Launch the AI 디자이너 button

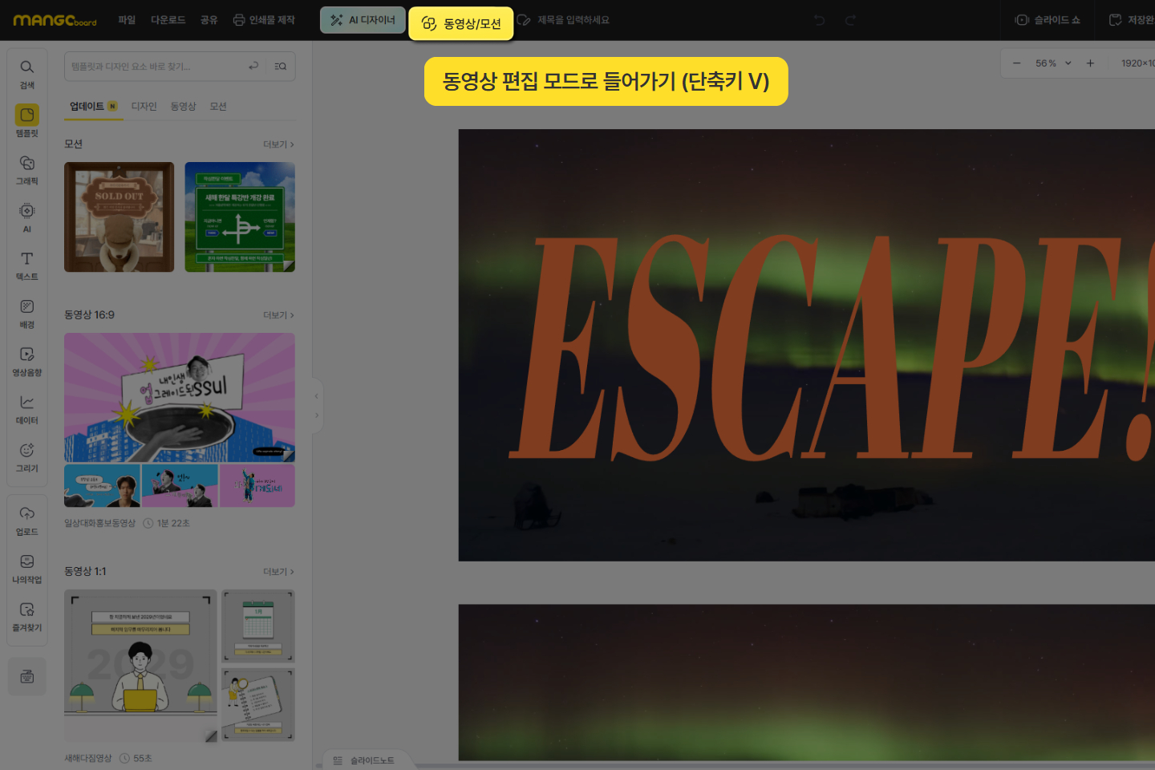[x=363, y=20]
